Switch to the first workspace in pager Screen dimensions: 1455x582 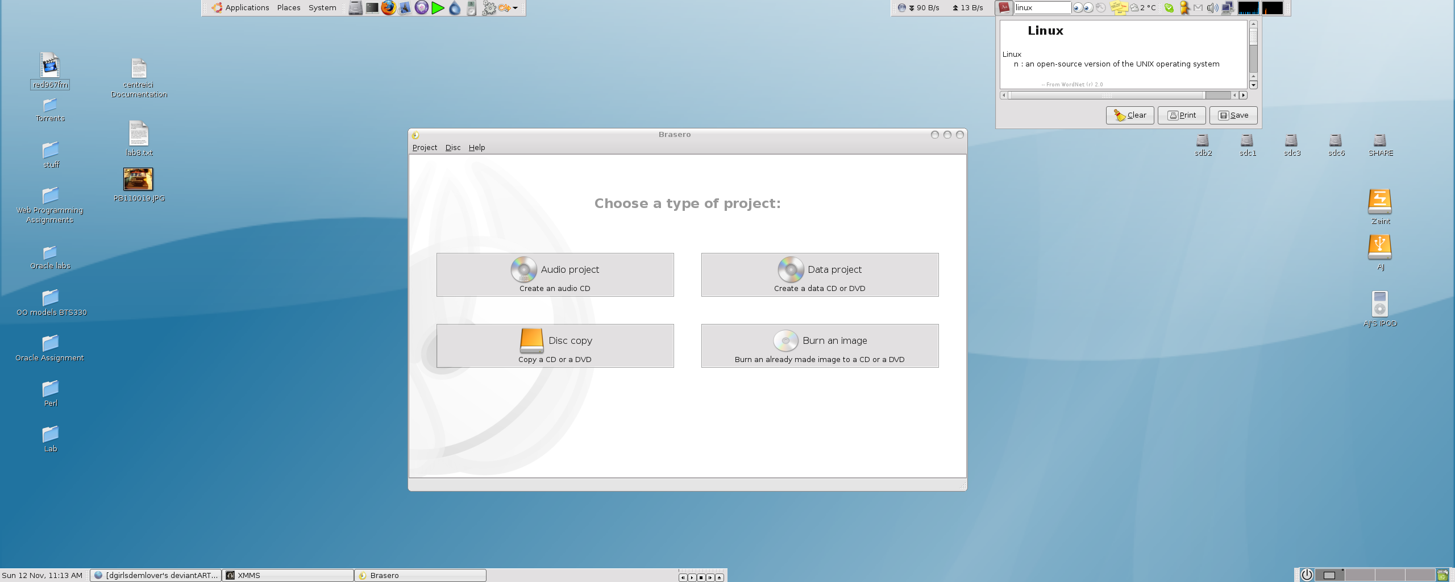(x=1330, y=575)
